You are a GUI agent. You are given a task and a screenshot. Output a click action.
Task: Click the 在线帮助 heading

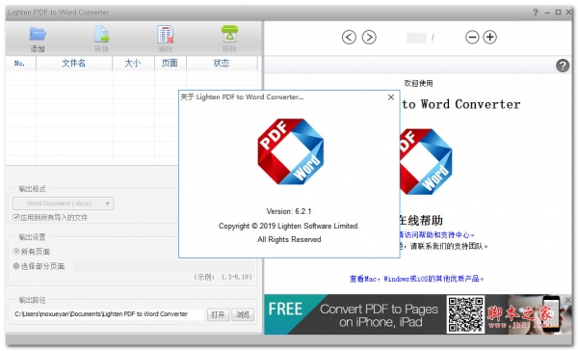pyautogui.click(x=421, y=221)
